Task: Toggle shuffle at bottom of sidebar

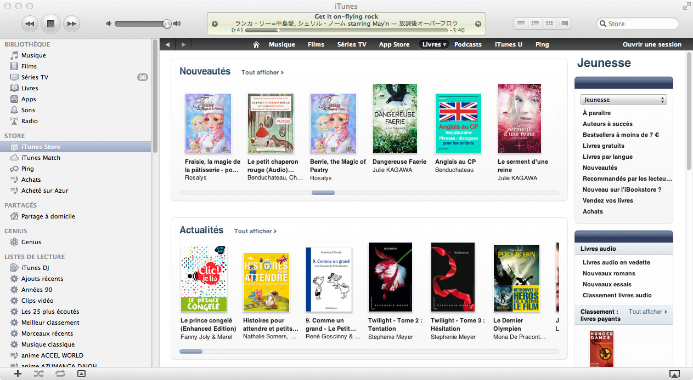Action: [x=39, y=373]
